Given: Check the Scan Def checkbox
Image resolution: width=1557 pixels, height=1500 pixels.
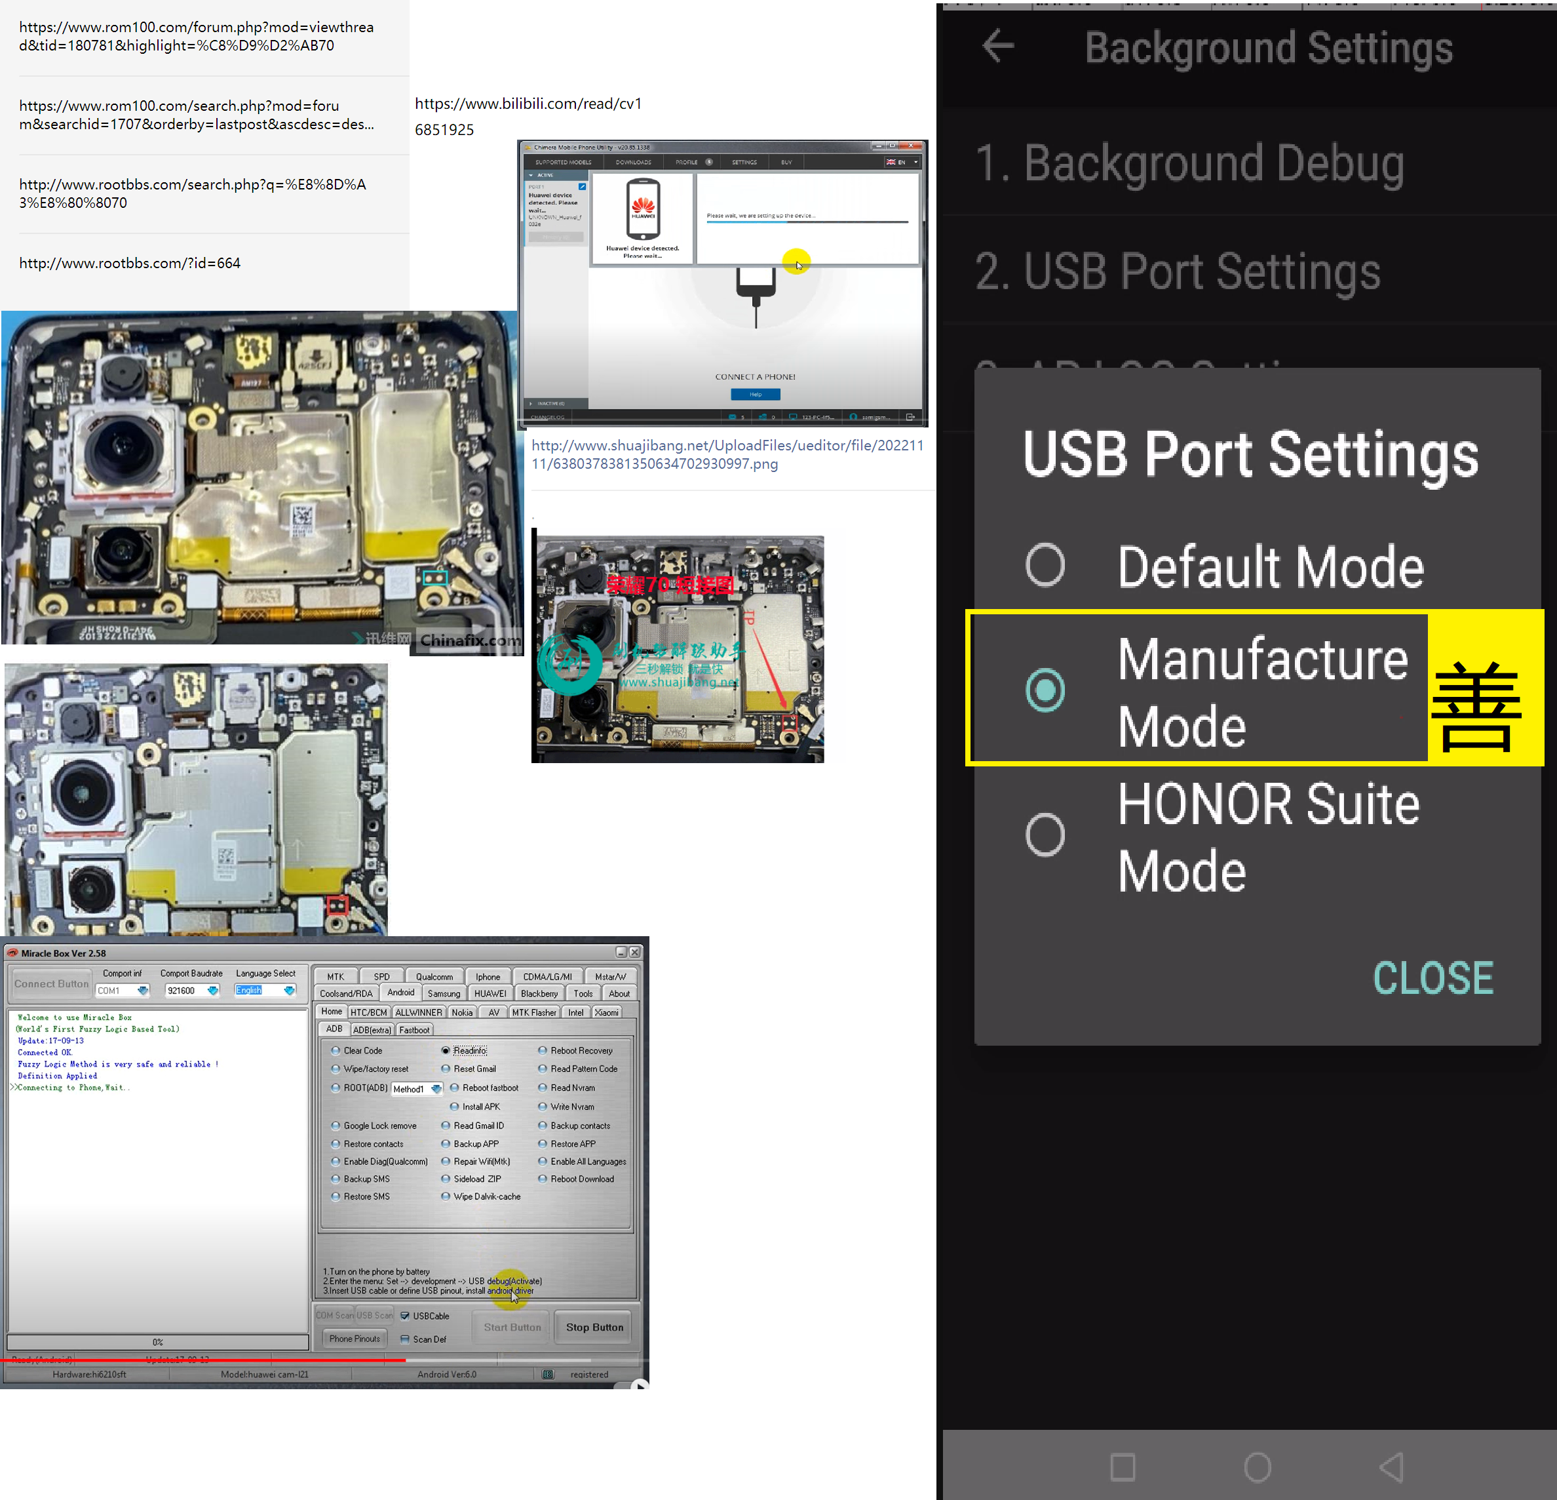Looking at the screenshot, I should coord(405,1339).
